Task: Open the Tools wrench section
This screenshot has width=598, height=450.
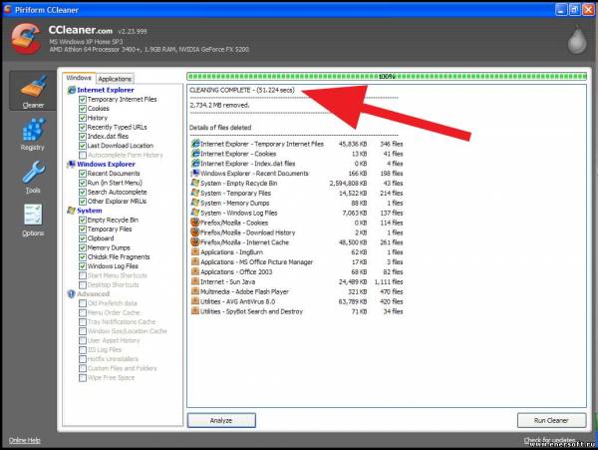Action: coord(33,177)
